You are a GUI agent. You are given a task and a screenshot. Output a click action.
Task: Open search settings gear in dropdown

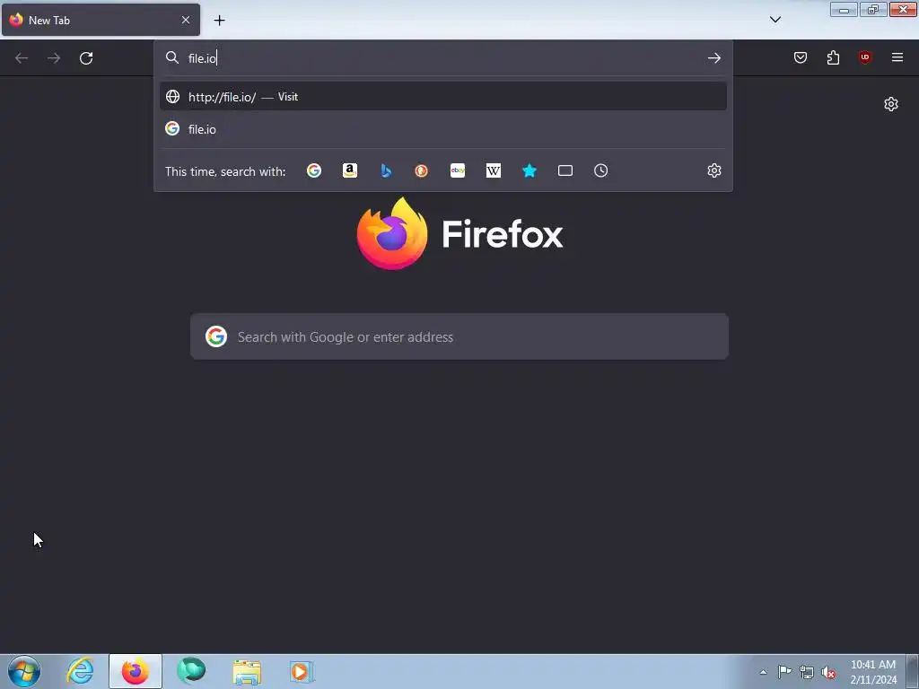713,170
